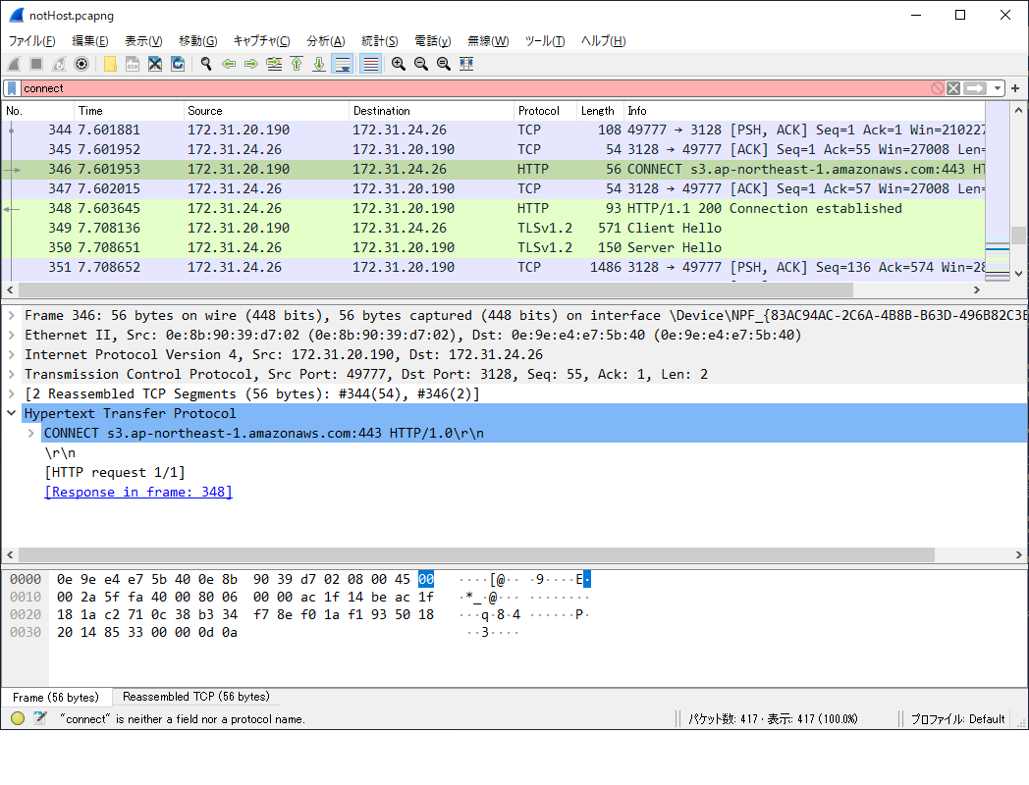
Task: Click the highlighted 00 hex byte
Action: click(x=426, y=579)
